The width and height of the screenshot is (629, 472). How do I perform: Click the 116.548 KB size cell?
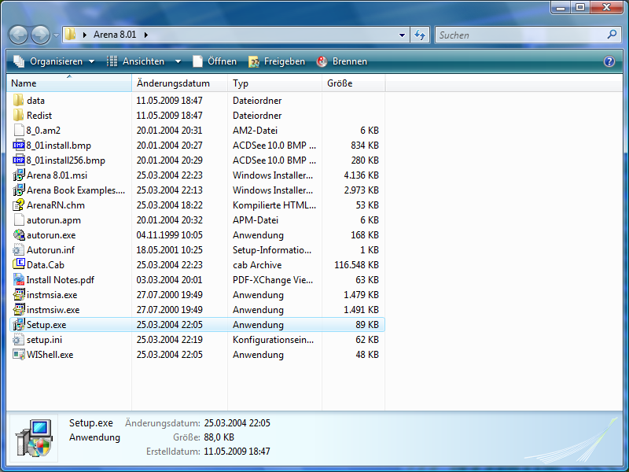[356, 265]
